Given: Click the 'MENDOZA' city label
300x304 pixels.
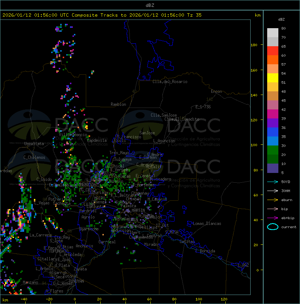Looking at the screenshot, I should coord(88,184).
